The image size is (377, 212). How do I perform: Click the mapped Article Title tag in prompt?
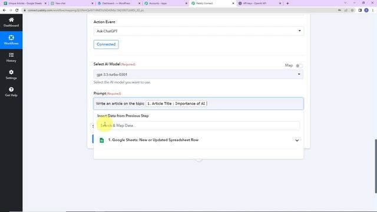point(176,104)
